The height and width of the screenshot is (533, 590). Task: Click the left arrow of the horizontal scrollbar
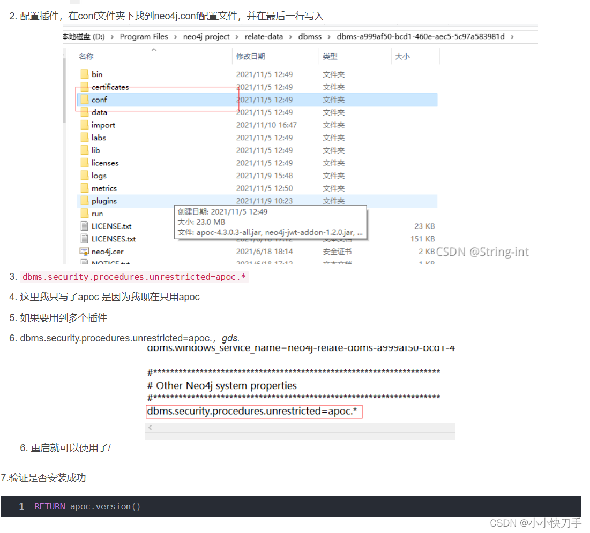[150, 428]
